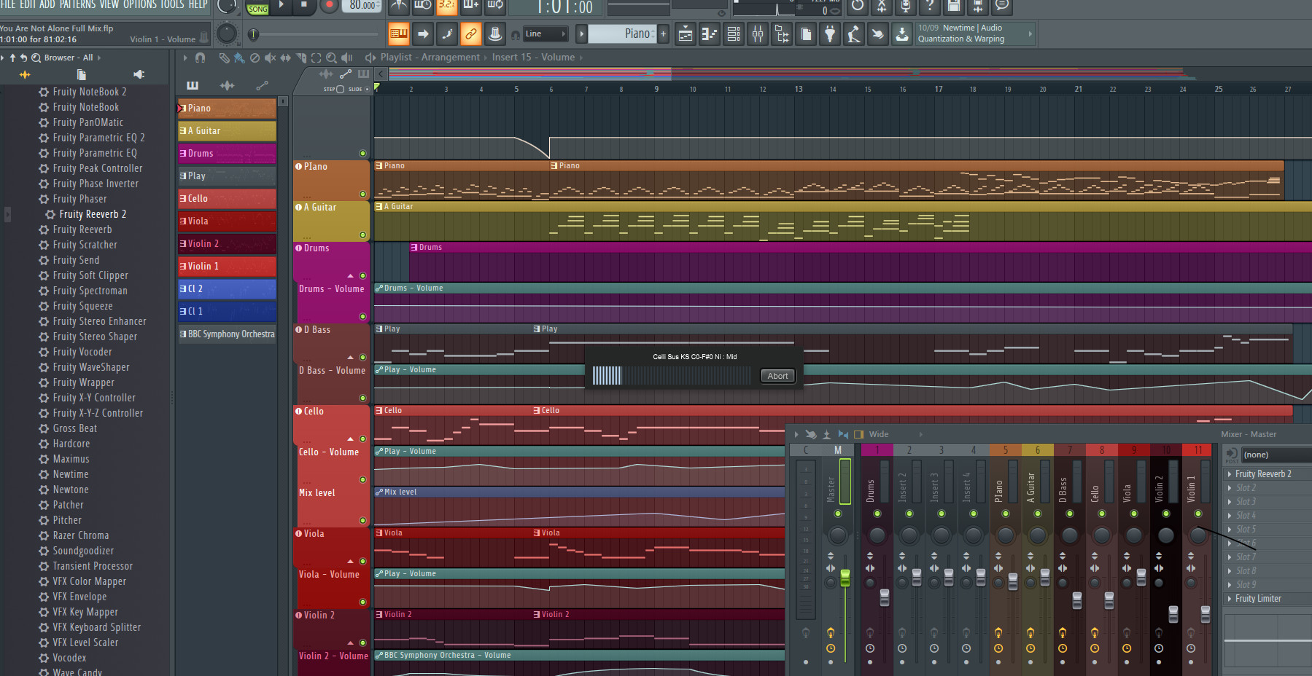Click the Master channel volume fader
The image size is (1312, 676).
click(845, 578)
